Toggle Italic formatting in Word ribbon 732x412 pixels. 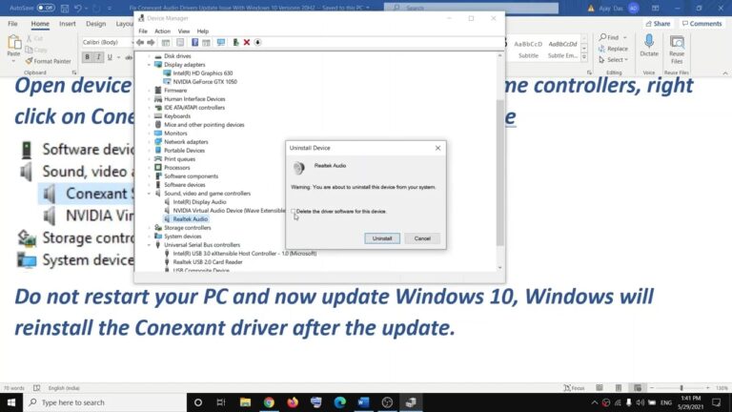tap(98, 57)
